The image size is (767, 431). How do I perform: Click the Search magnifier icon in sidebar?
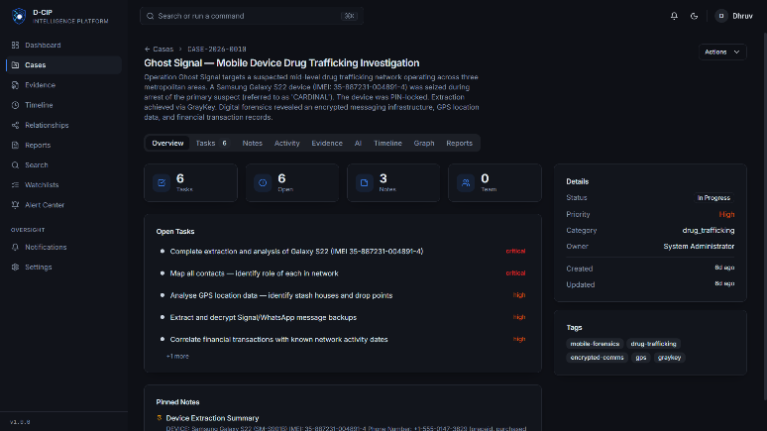click(x=15, y=165)
